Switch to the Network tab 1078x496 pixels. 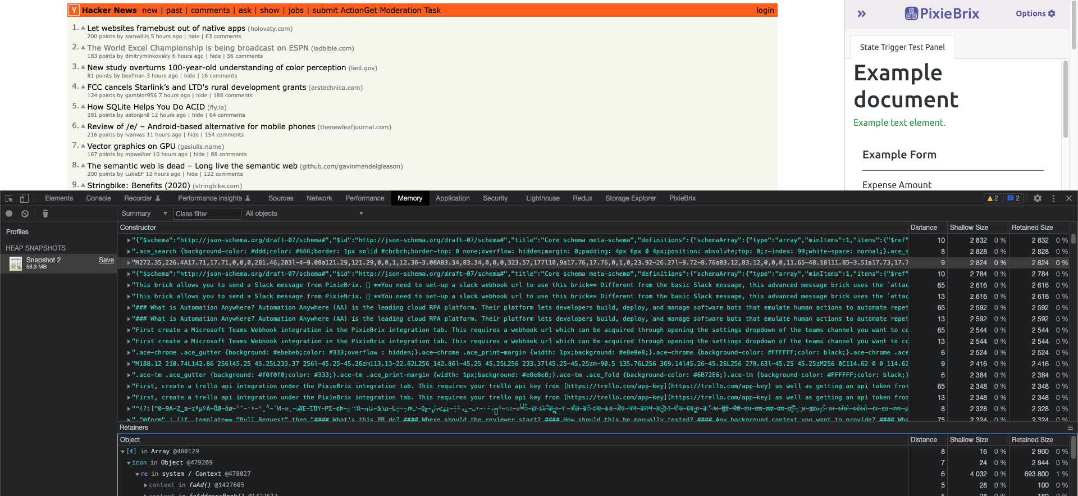tap(319, 198)
